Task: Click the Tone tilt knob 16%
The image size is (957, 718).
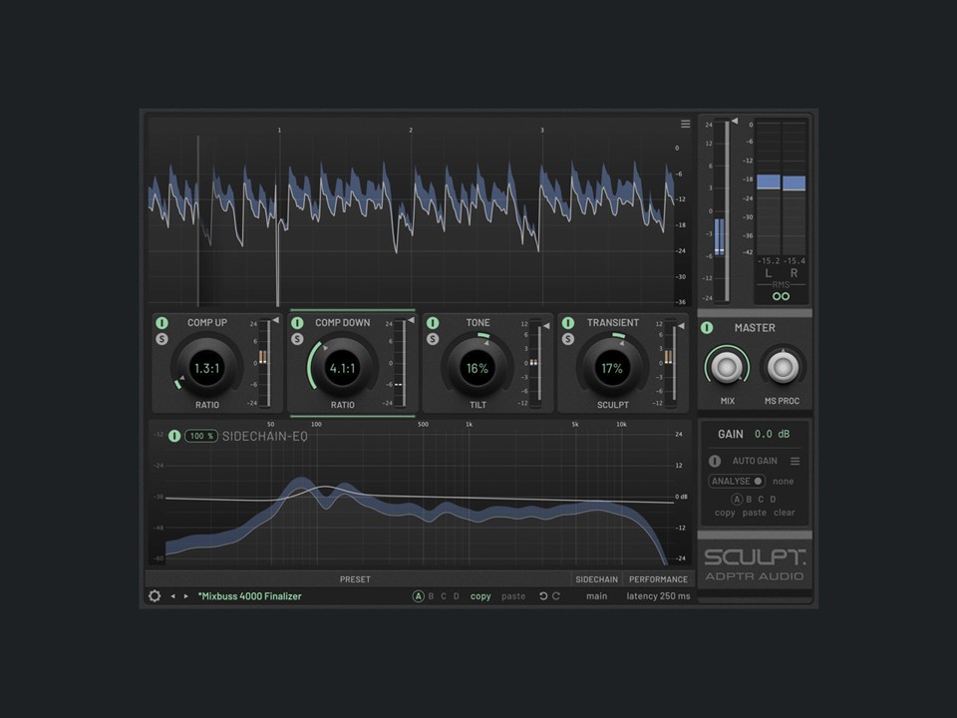Action: [x=478, y=368]
